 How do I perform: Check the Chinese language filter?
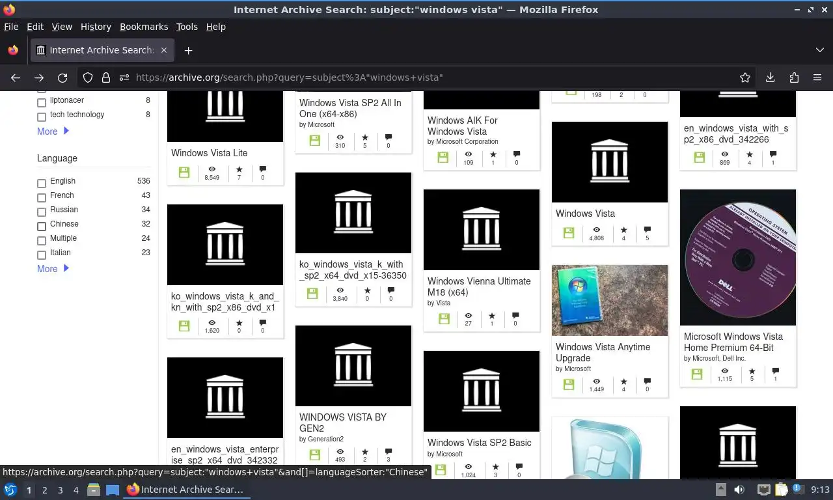coord(42,227)
